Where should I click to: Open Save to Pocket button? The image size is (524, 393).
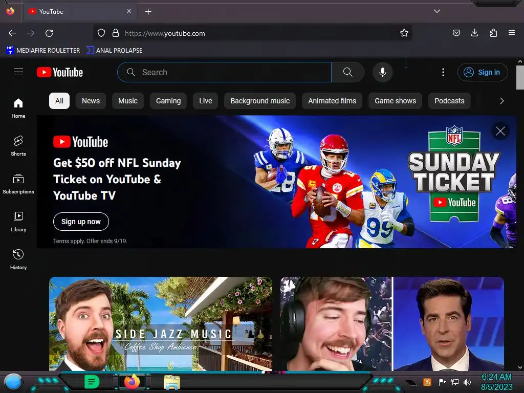(456, 33)
